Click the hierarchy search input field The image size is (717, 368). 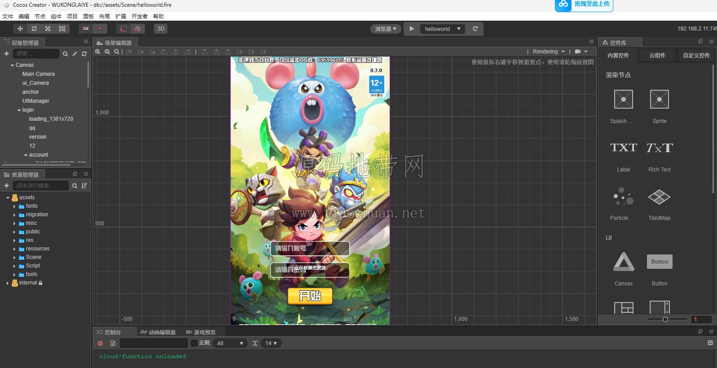click(x=36, y=54)
